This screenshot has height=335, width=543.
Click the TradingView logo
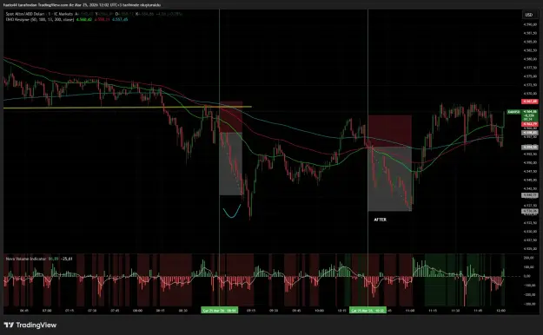30,325
